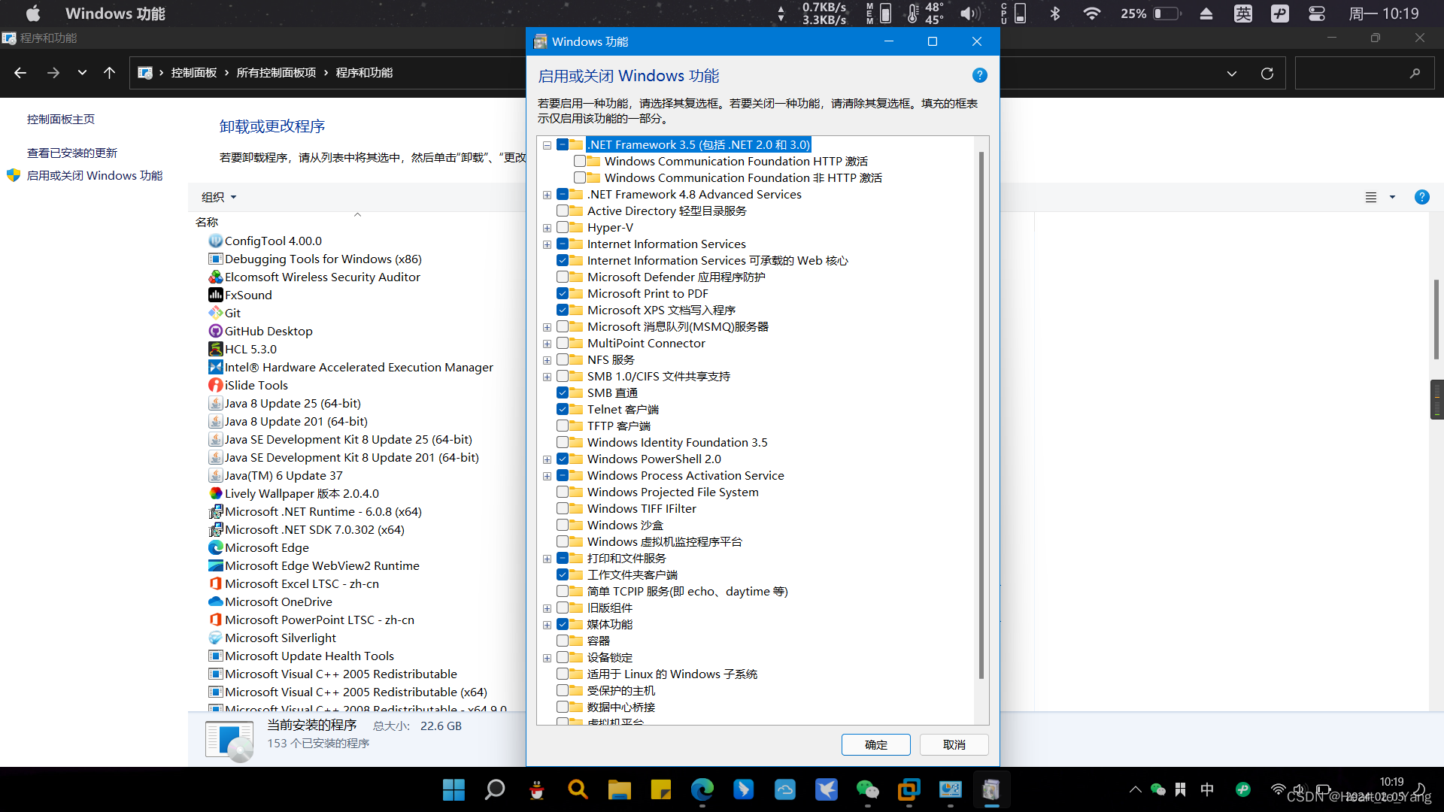1444x812 pixels.
Task: Open Microsoft Edge from the taskbar
Action: [x=702, y=789]
